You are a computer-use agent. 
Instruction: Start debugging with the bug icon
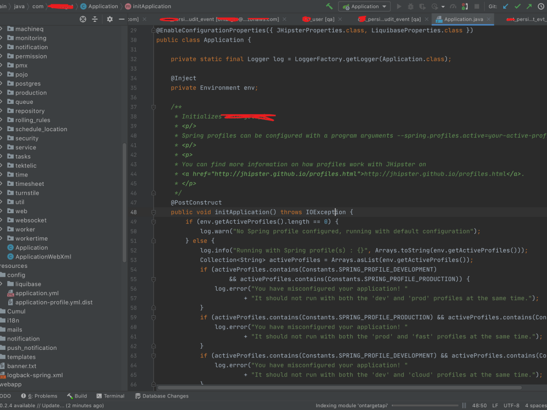point(411,6)
